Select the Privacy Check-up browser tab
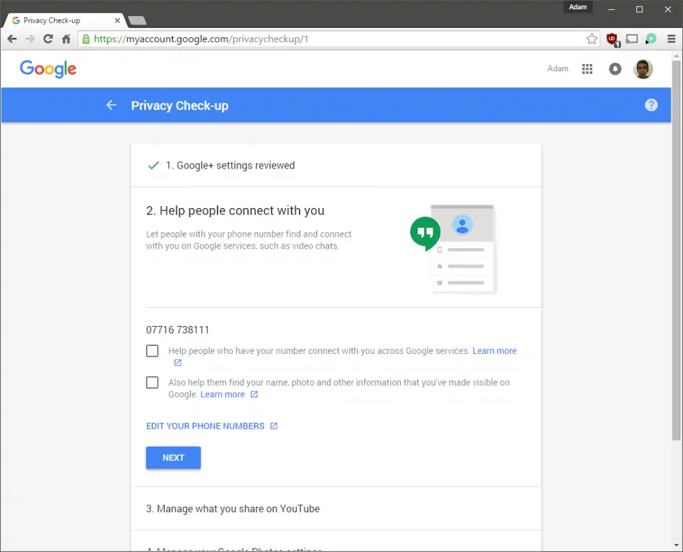Image resolution: width=683 pixels, height=552 pixels. click(65, 21)
